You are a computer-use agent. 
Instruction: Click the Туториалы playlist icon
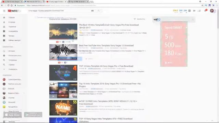tap(4, 60)
